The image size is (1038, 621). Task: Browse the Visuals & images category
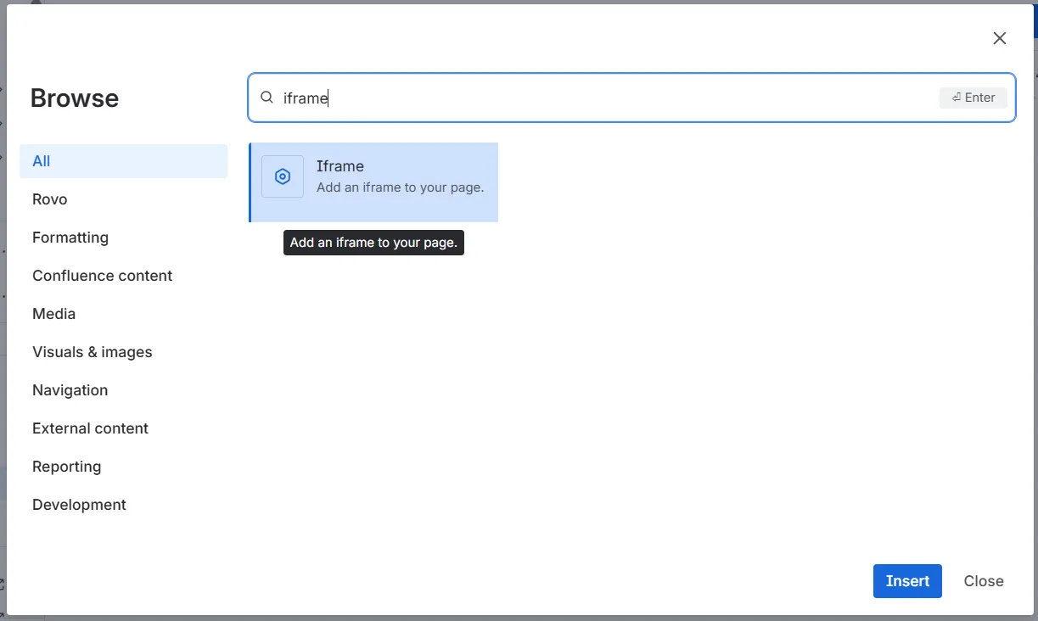pos(93,352)
